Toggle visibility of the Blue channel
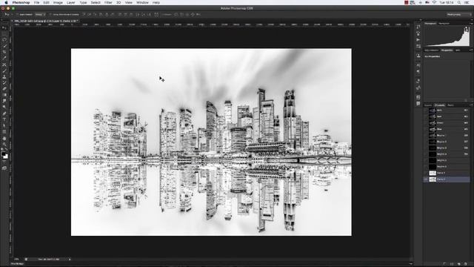Viewport: 474px width, 267px height. [x=426, y=129]
